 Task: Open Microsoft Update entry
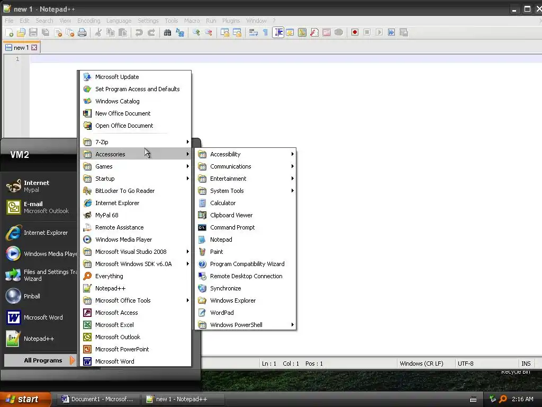135,77
